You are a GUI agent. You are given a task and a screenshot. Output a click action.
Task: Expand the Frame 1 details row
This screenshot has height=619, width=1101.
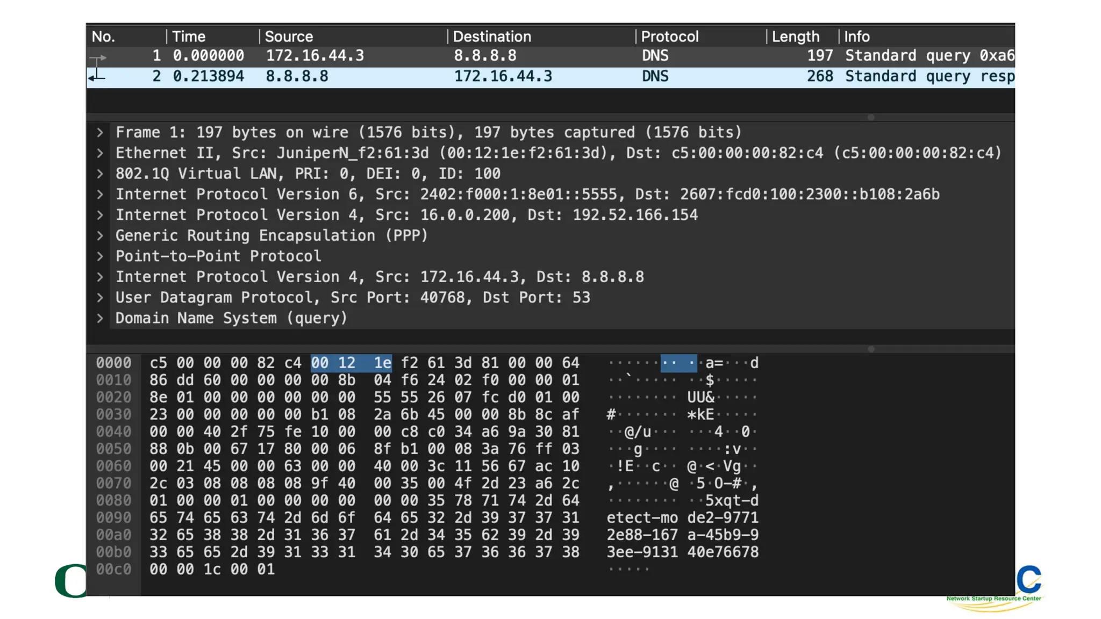[100, 133]
